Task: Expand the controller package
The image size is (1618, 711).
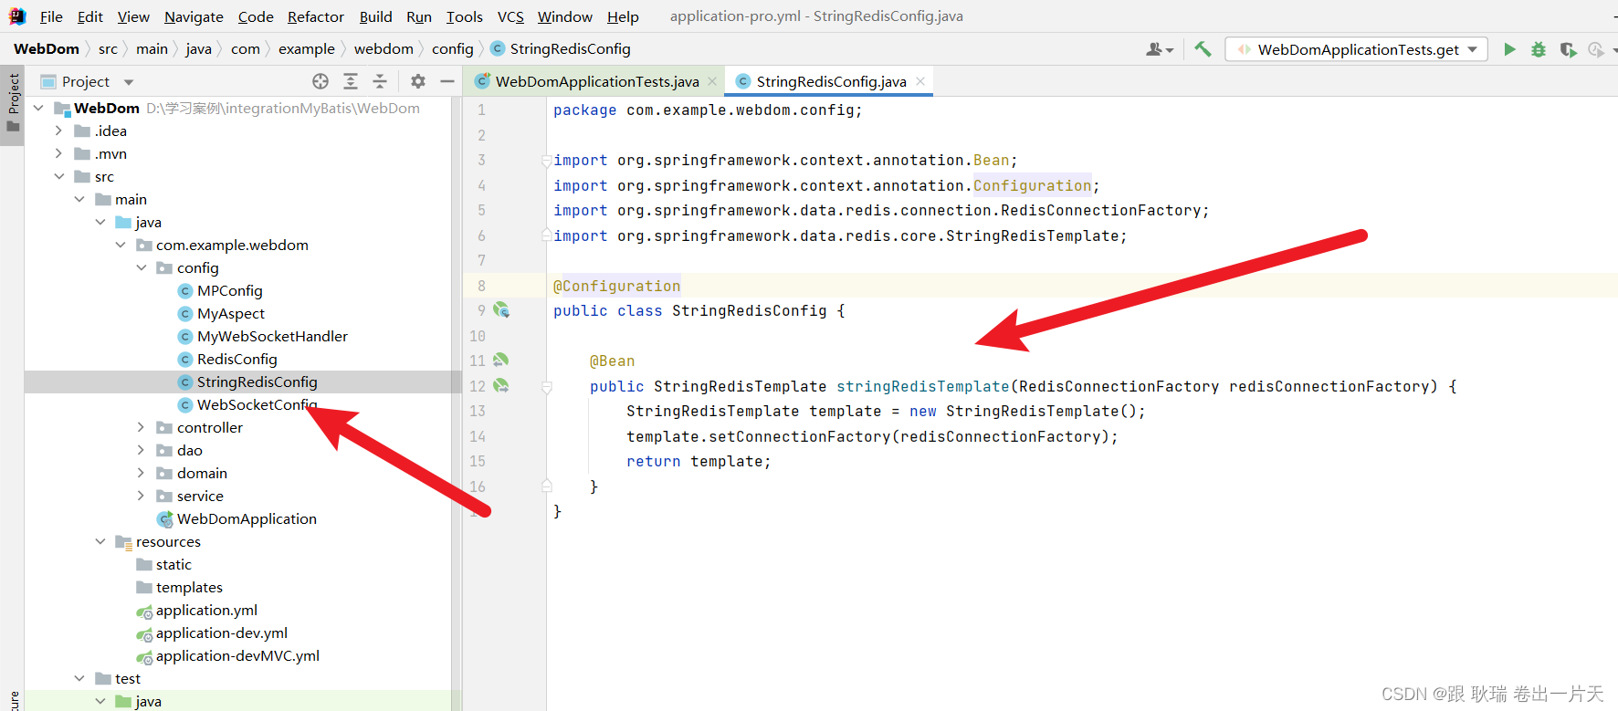Action: (x=141, y=427)
